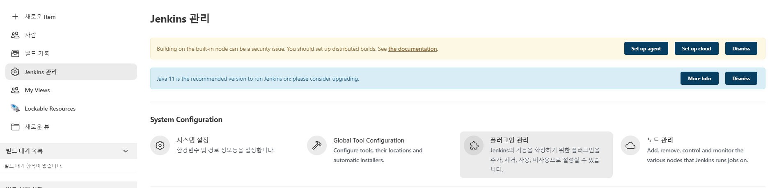Viewport: 770px width, 188px height.
Task: Click More Info on Java 11 notice
Action: (x=699, y=78)
